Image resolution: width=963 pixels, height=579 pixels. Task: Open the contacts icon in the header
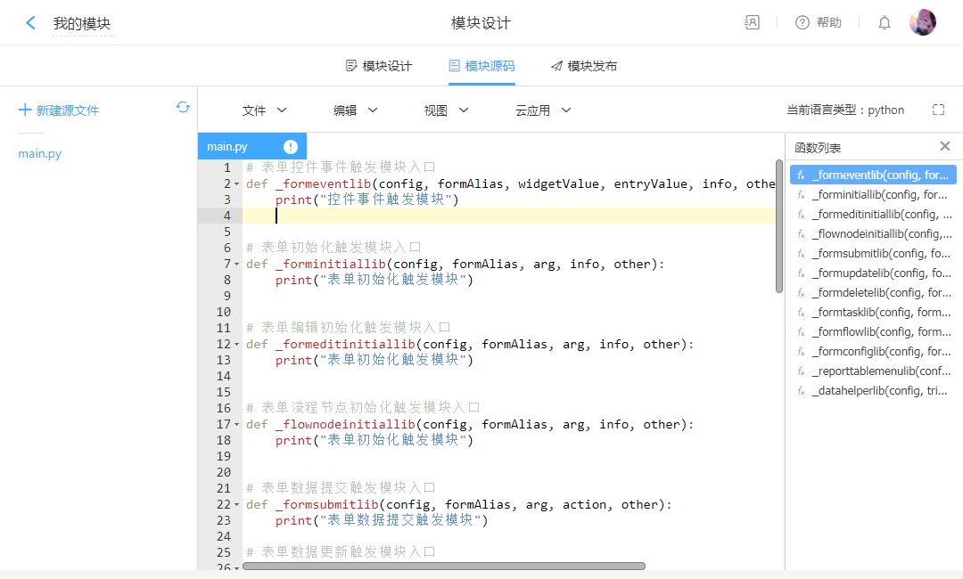point(752,23)
